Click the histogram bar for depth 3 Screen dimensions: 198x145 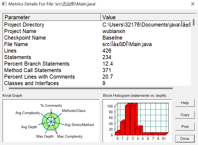(133, 120)
